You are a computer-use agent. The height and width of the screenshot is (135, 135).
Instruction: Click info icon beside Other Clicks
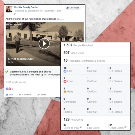click(125, 127)
